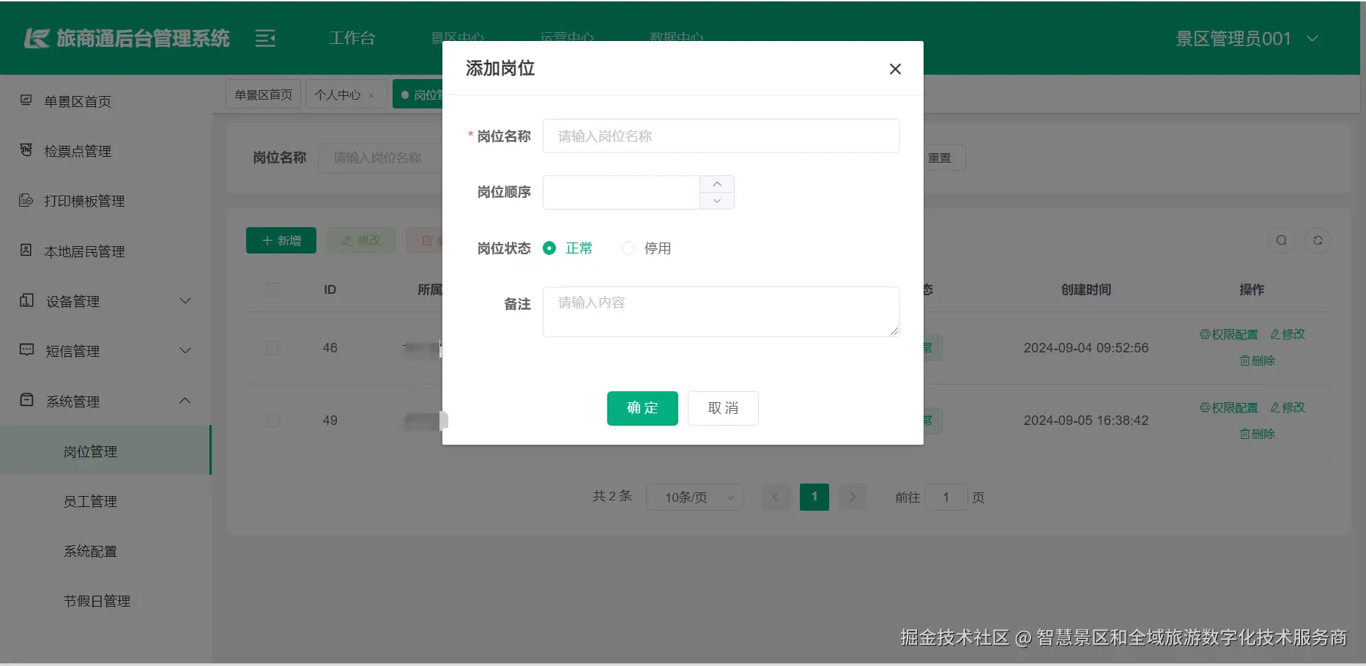Delete record ID 49 via trash icon
This screenshot has height=666, width=1366.
click(1256, 433)
